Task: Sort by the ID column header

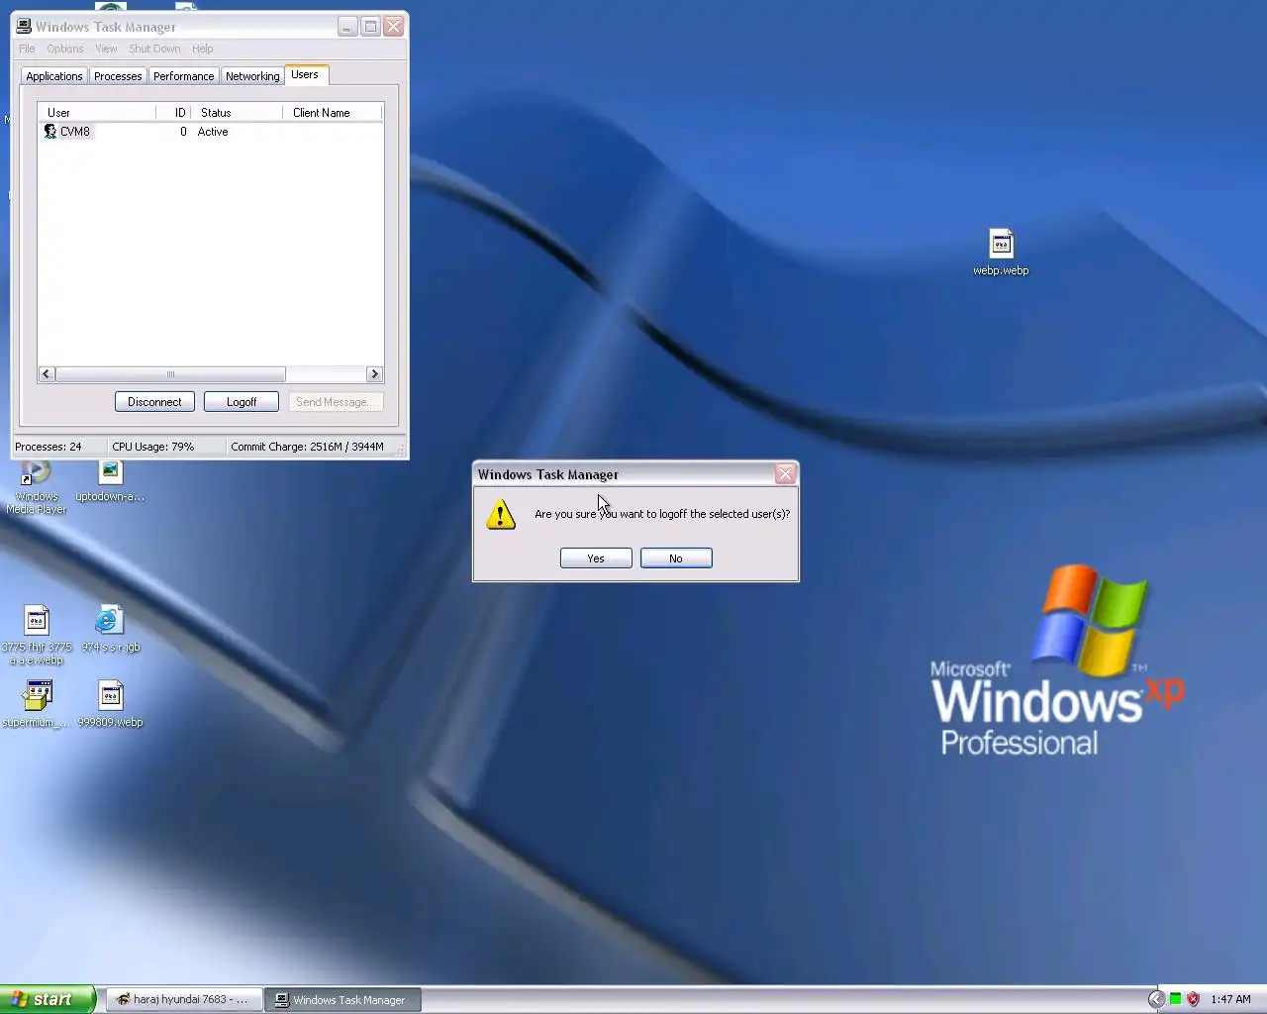Action: 173,113
